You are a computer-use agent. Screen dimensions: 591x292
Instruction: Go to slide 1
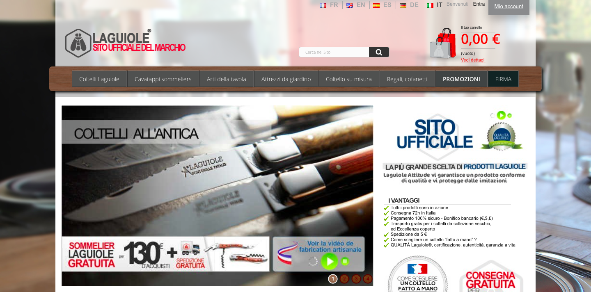[x=333, y=279]
